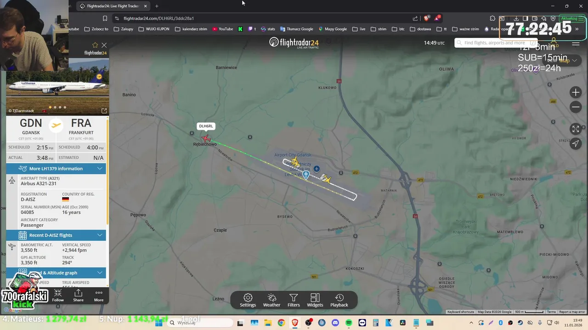588x330 pixels.
Task: Open Calculator from the taskbar
Action: coord(375,323)
